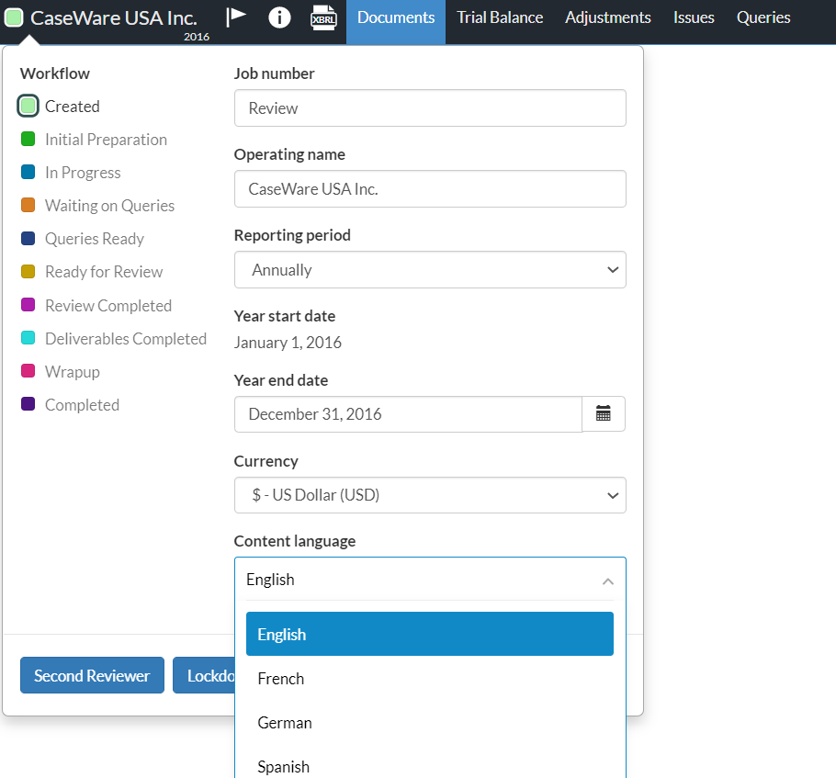
Task: Set workflow status to In Progress
Action: (x=82, y=173)
